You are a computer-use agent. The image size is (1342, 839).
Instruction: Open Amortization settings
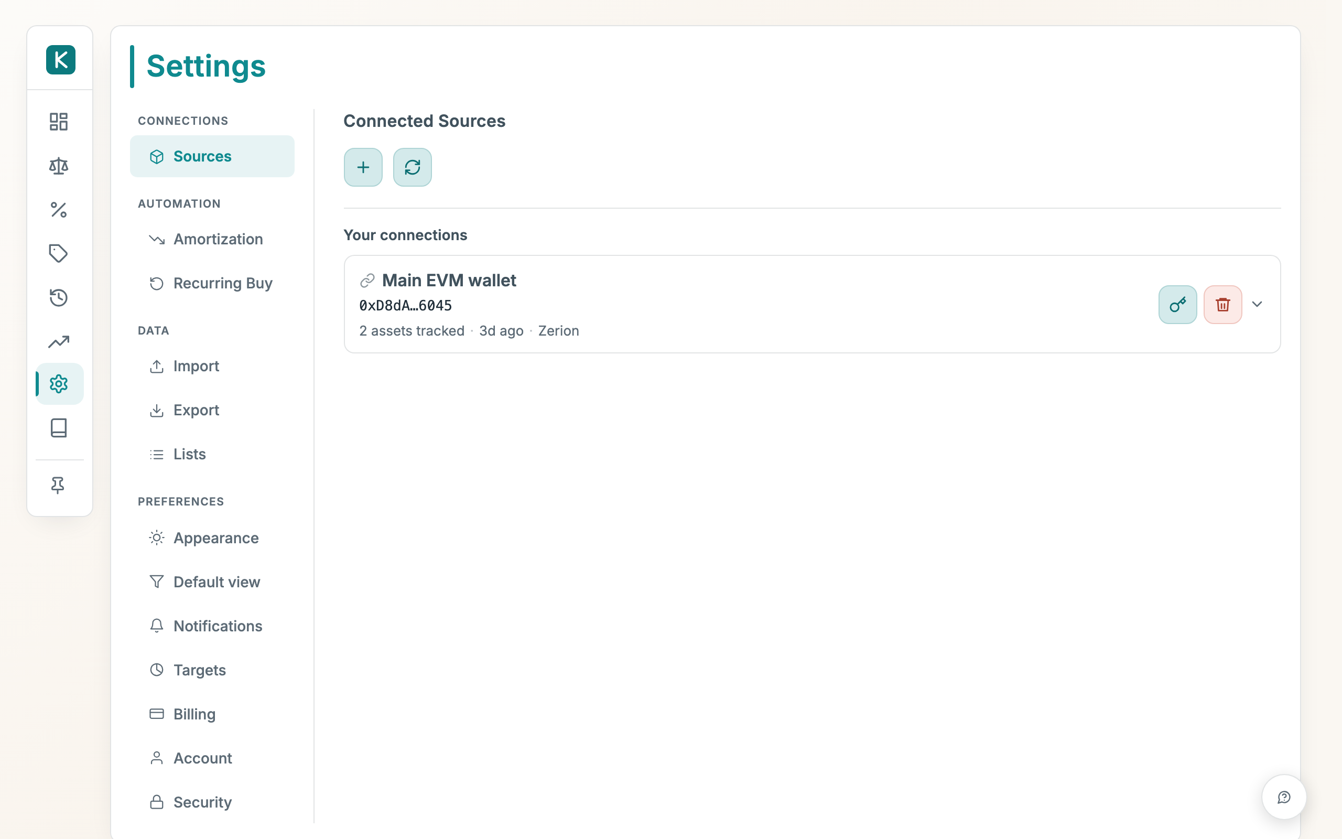tap(212, 239)
